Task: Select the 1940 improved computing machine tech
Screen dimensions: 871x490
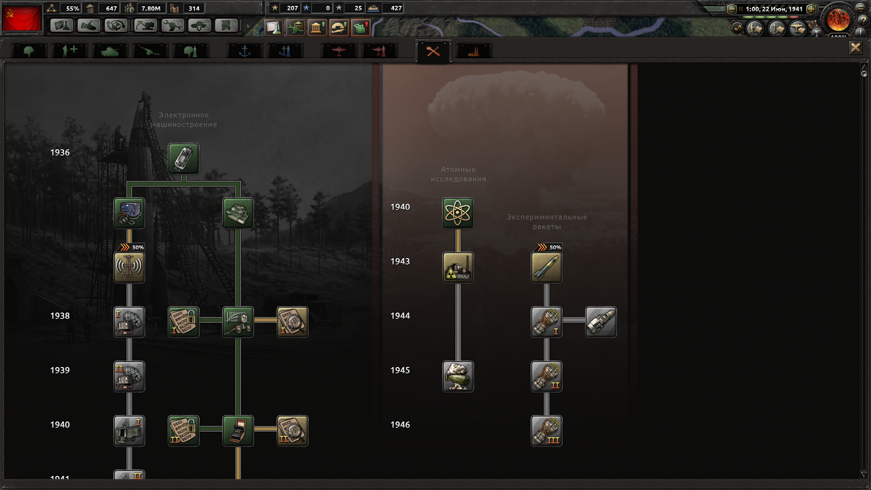Action: pyautogui.click(x=238, y=431)
